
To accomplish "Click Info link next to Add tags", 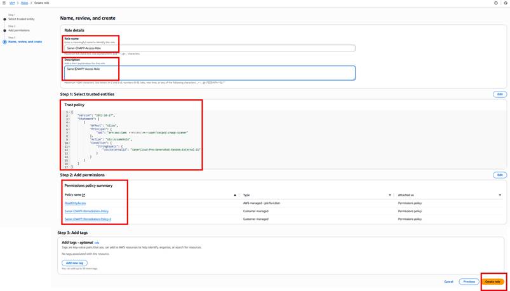I will pos(97,243).
